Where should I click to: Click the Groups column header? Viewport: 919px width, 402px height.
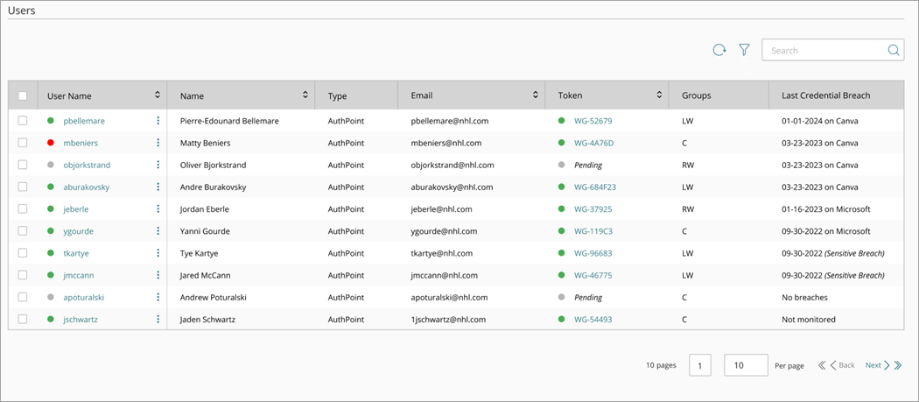pos(697,96)
